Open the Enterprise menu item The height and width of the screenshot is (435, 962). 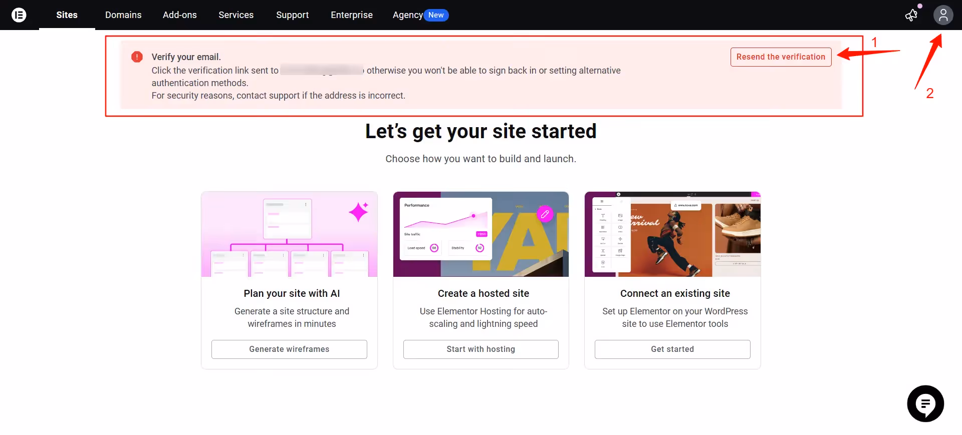352,15
